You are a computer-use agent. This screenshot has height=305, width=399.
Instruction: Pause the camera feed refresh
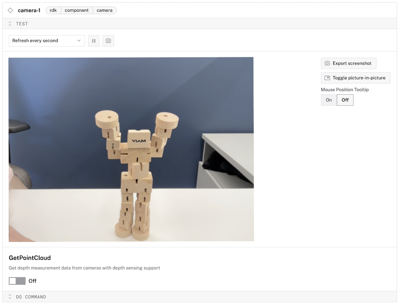pos(94,41)
